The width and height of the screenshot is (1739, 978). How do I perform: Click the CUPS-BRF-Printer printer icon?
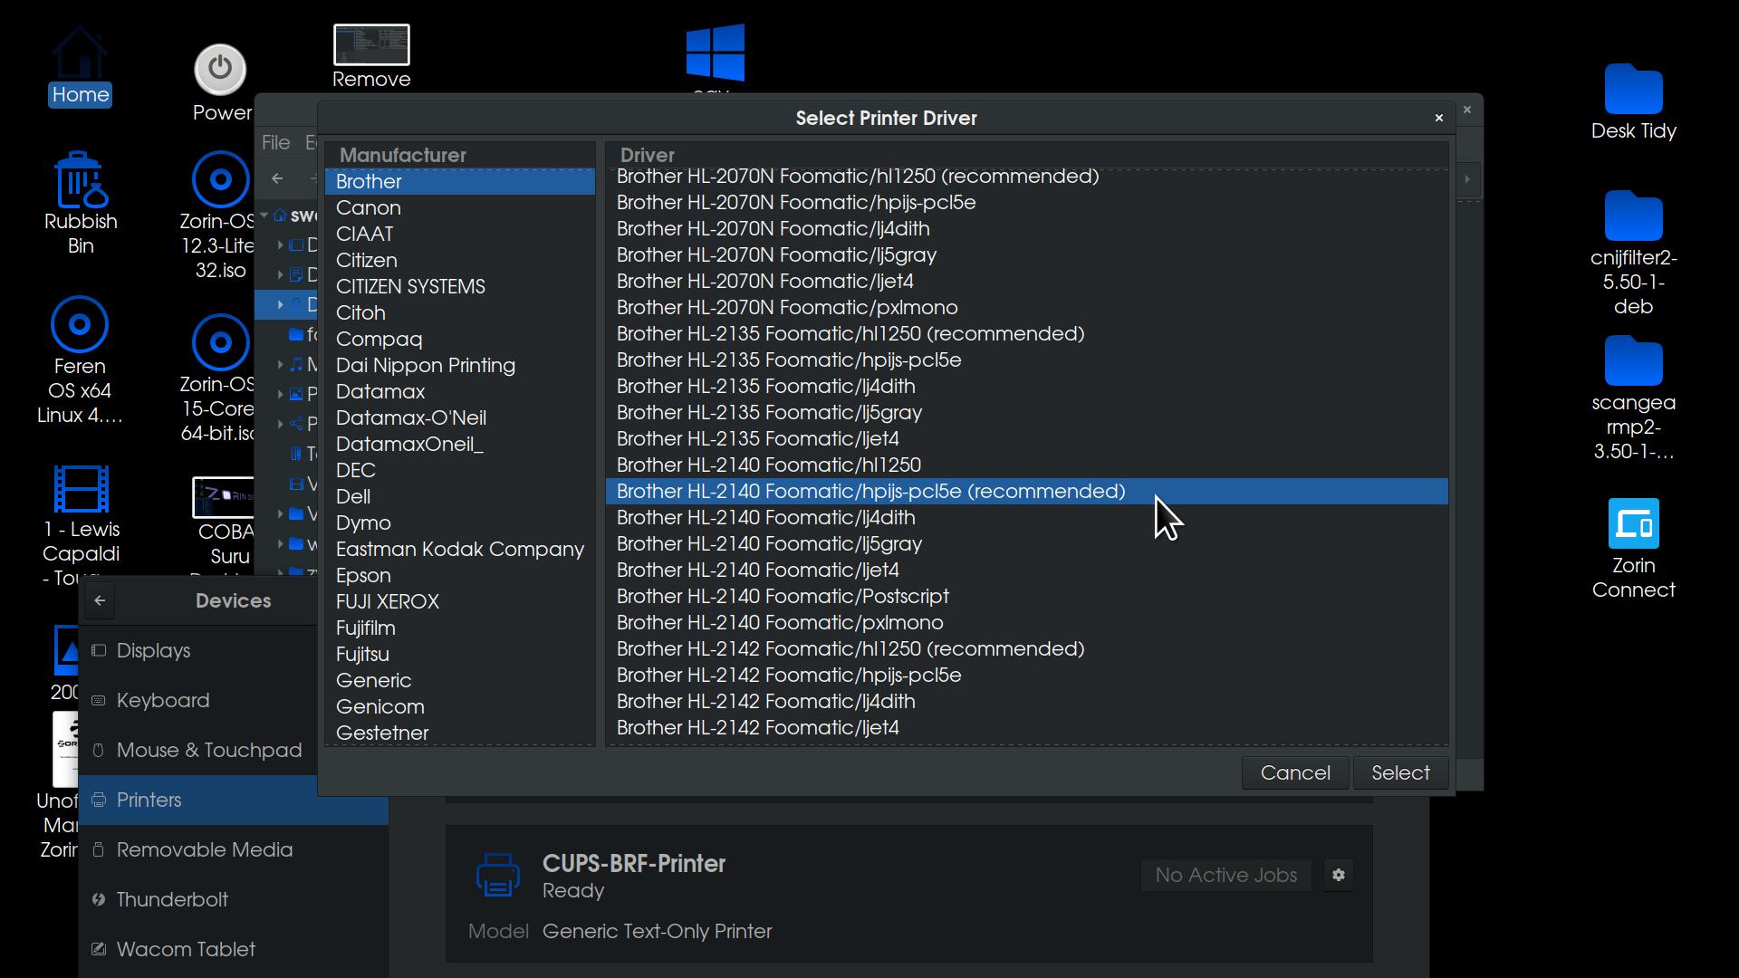497,875
